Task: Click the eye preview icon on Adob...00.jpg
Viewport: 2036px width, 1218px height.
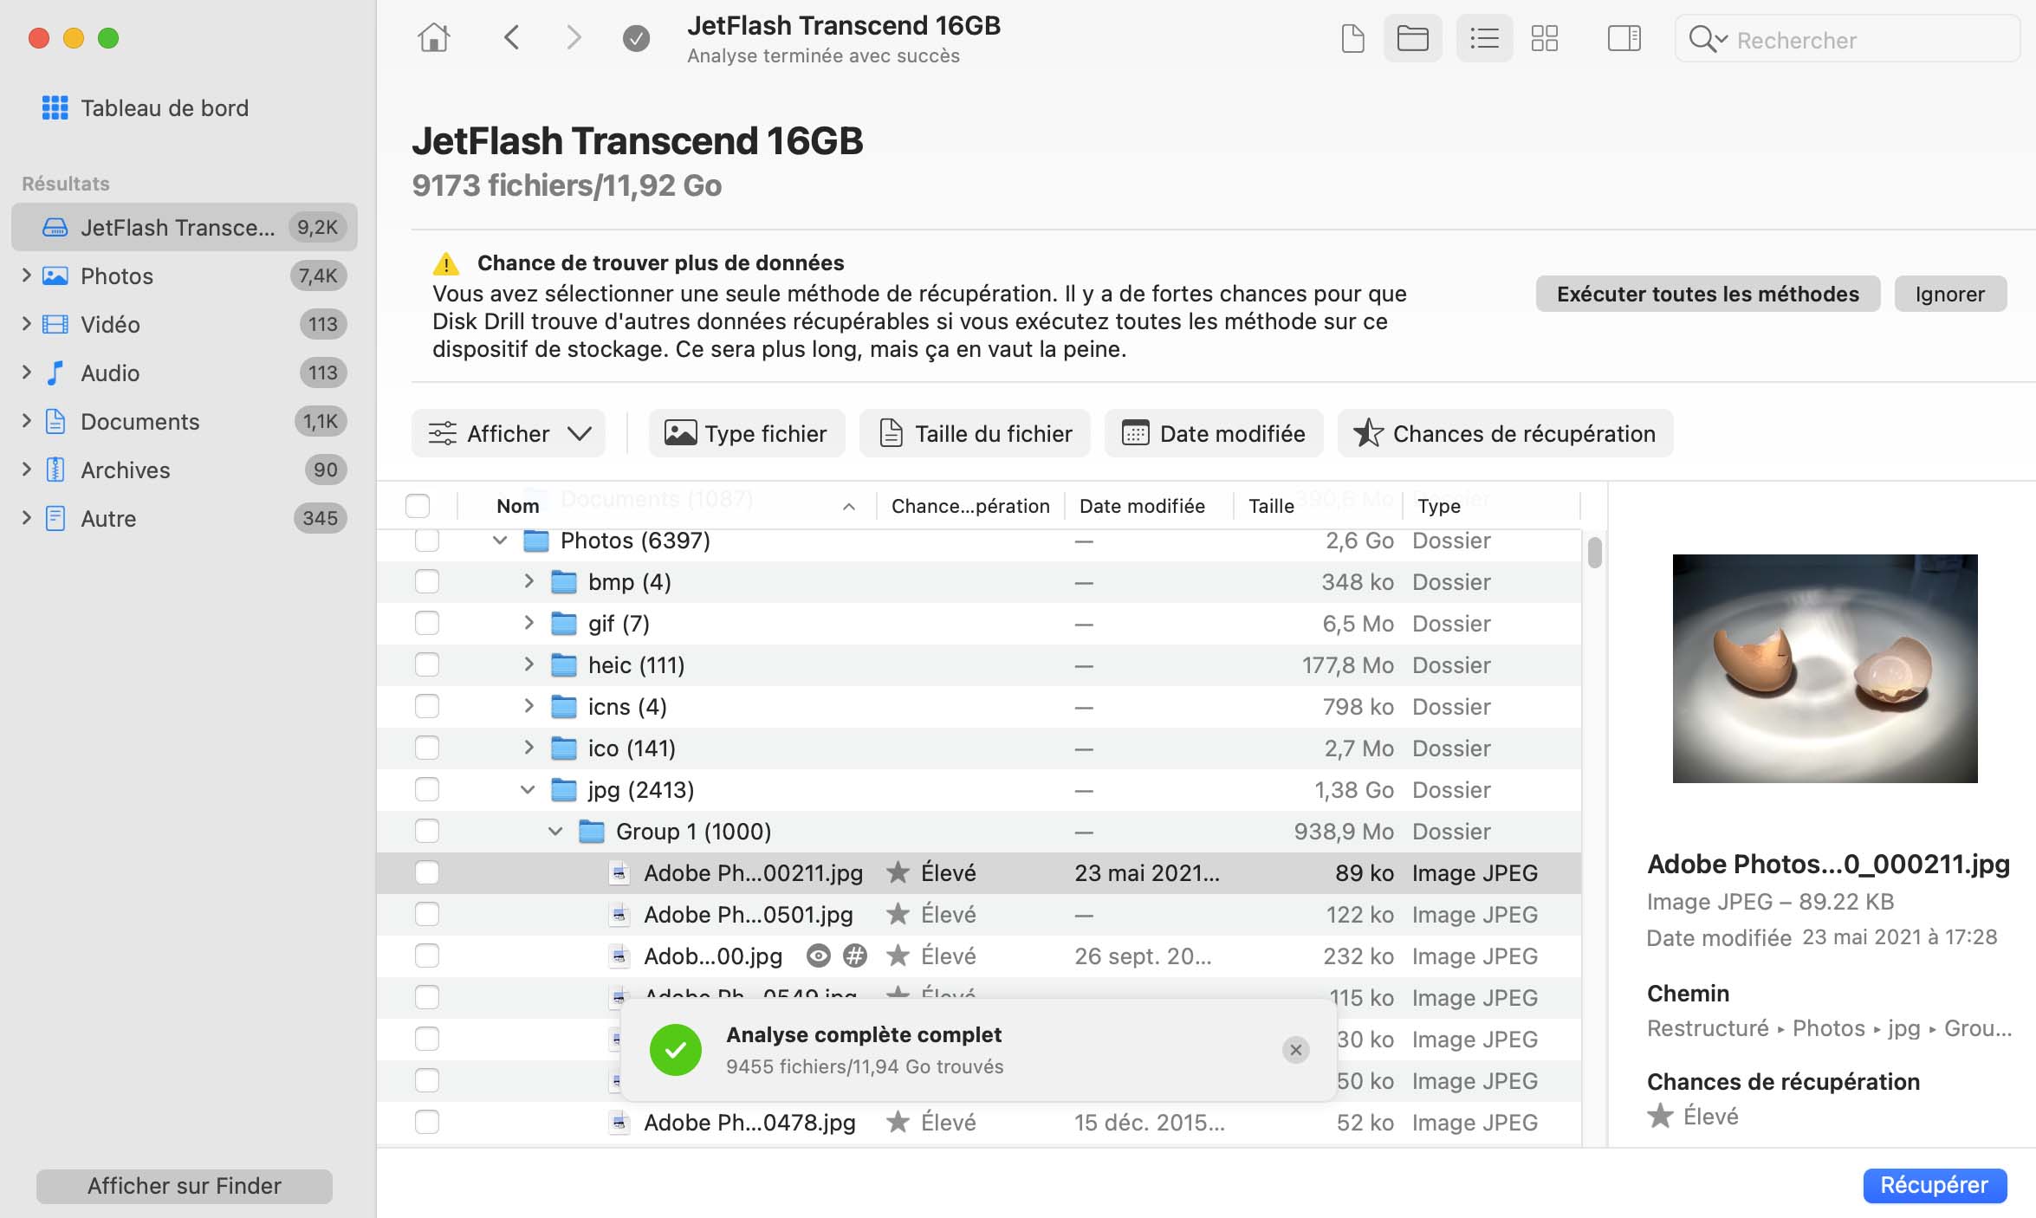Action: [819, 956]
